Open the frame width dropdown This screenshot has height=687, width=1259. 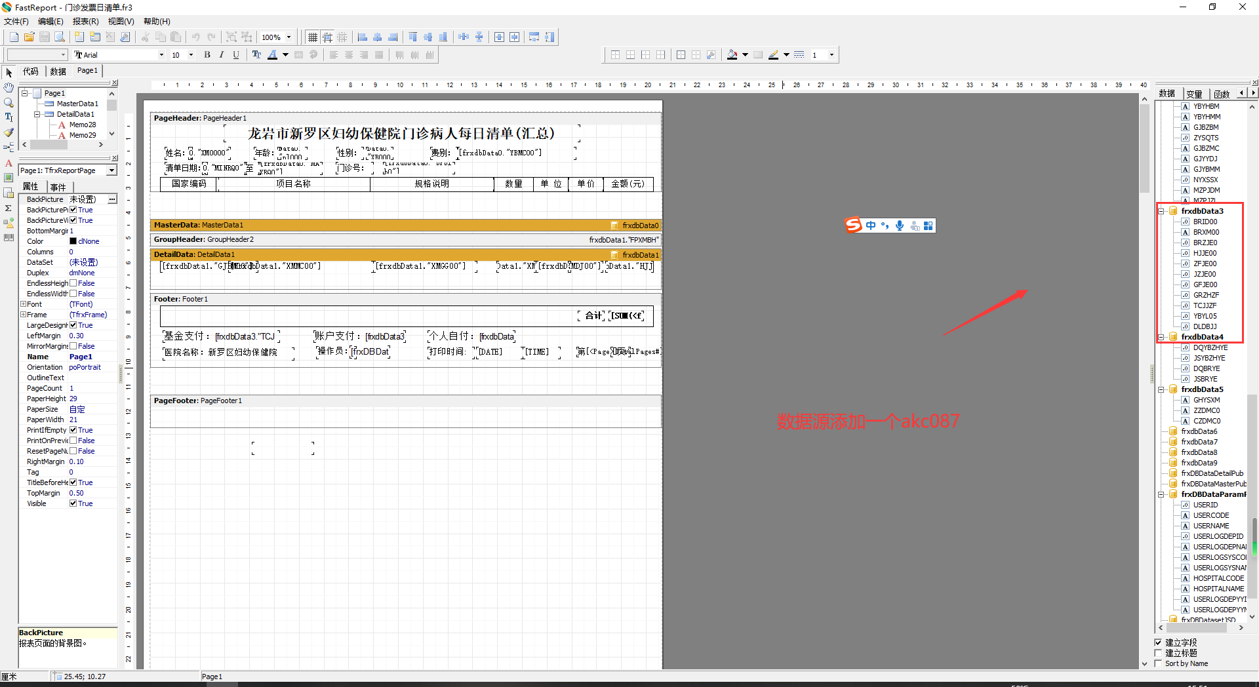(x=831, y=55)
